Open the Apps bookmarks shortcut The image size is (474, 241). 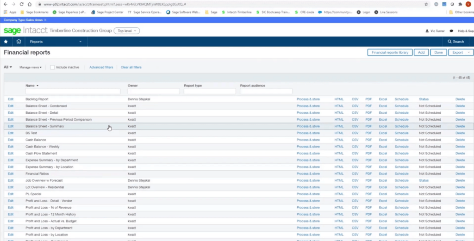point(10,12)
